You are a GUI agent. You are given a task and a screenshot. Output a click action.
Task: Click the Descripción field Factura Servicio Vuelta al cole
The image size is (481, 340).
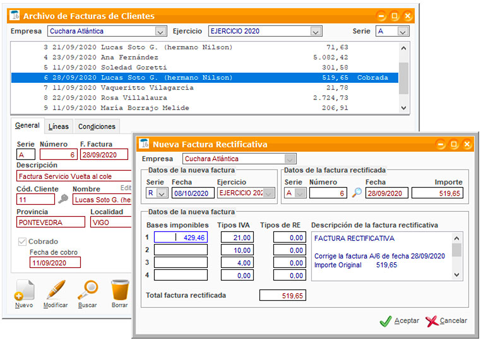click(x=74, y=176)
